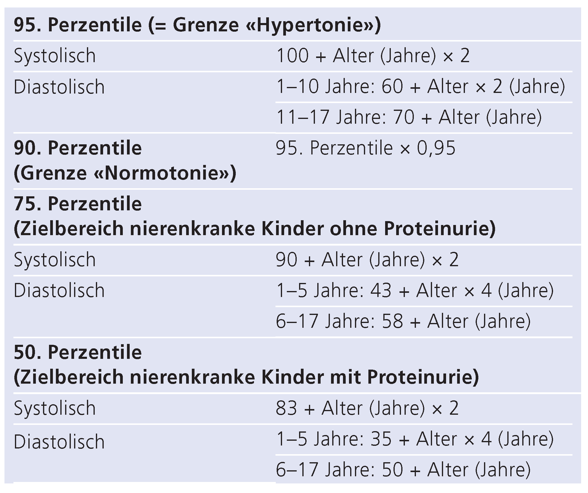Select 75. Perzentile ohne Proteinurie heading
This screenshot has width=588, height=493.
(x=255, y=216)
